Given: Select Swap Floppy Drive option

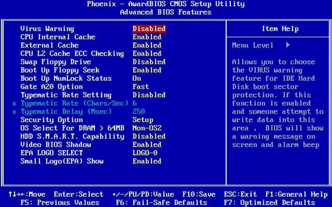Looking at the screenshot, I should pos(56,62).
